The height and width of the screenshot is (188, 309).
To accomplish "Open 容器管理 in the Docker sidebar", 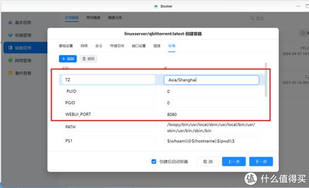I will click(x=23, y=35).
